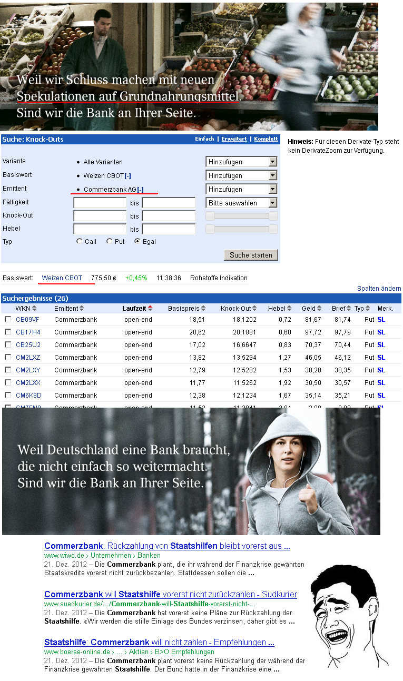This screenshot has height=681, width=403.
Task: Switch to the Erweitert search mode
Action: click(234, 139)
